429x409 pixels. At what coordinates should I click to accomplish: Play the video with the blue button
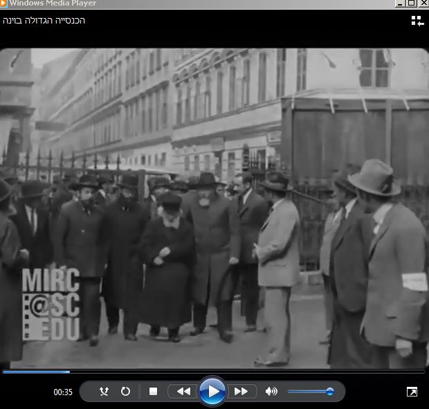[x=212, y=392]
